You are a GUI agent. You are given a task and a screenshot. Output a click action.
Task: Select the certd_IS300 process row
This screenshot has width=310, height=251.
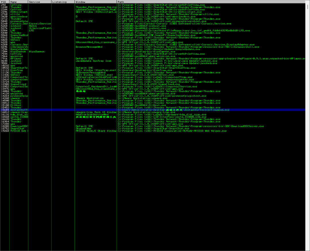153,117
